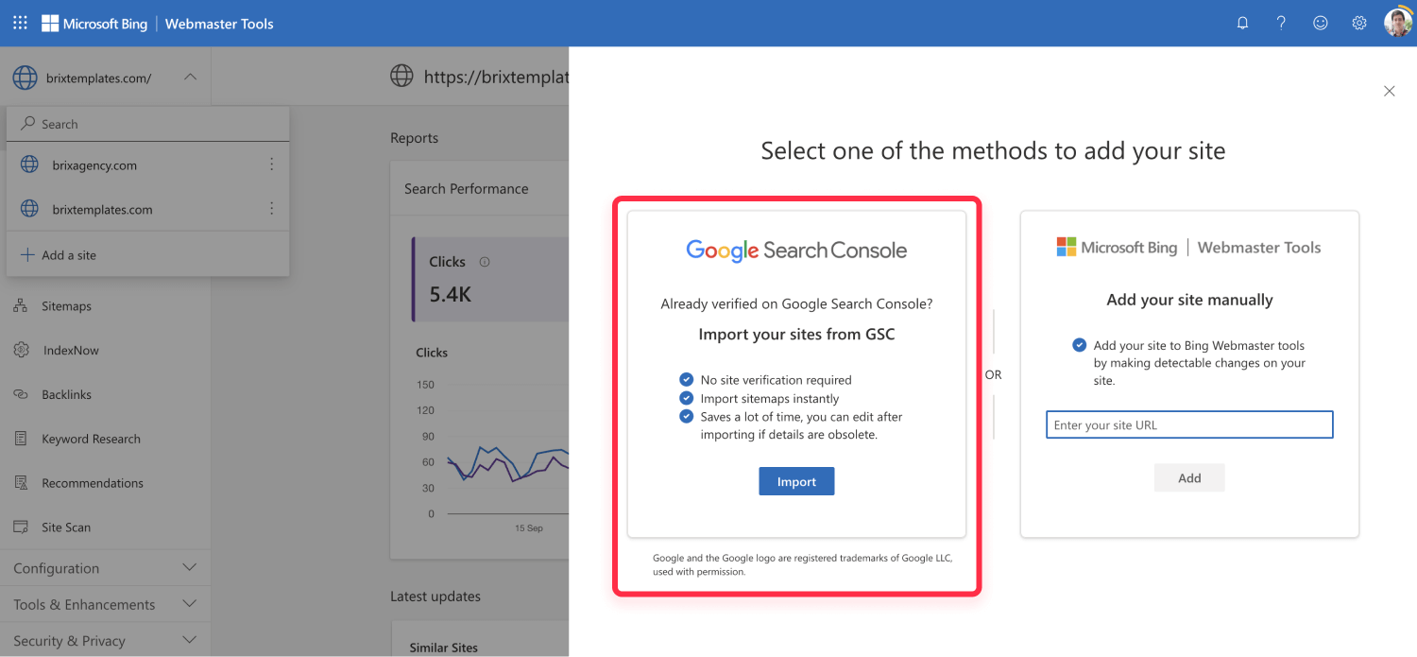Click the Import button
The image size is (1417, 657).
pyautogui.click(x=796, y=481)
